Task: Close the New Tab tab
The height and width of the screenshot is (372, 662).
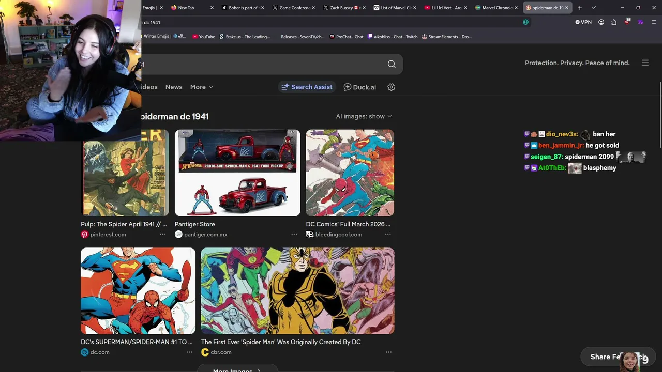Action: click(x=212, y=8)
